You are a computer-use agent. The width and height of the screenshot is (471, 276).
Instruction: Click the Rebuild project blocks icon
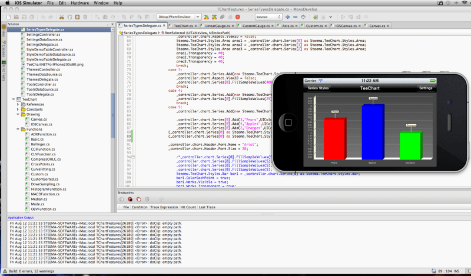214,17
